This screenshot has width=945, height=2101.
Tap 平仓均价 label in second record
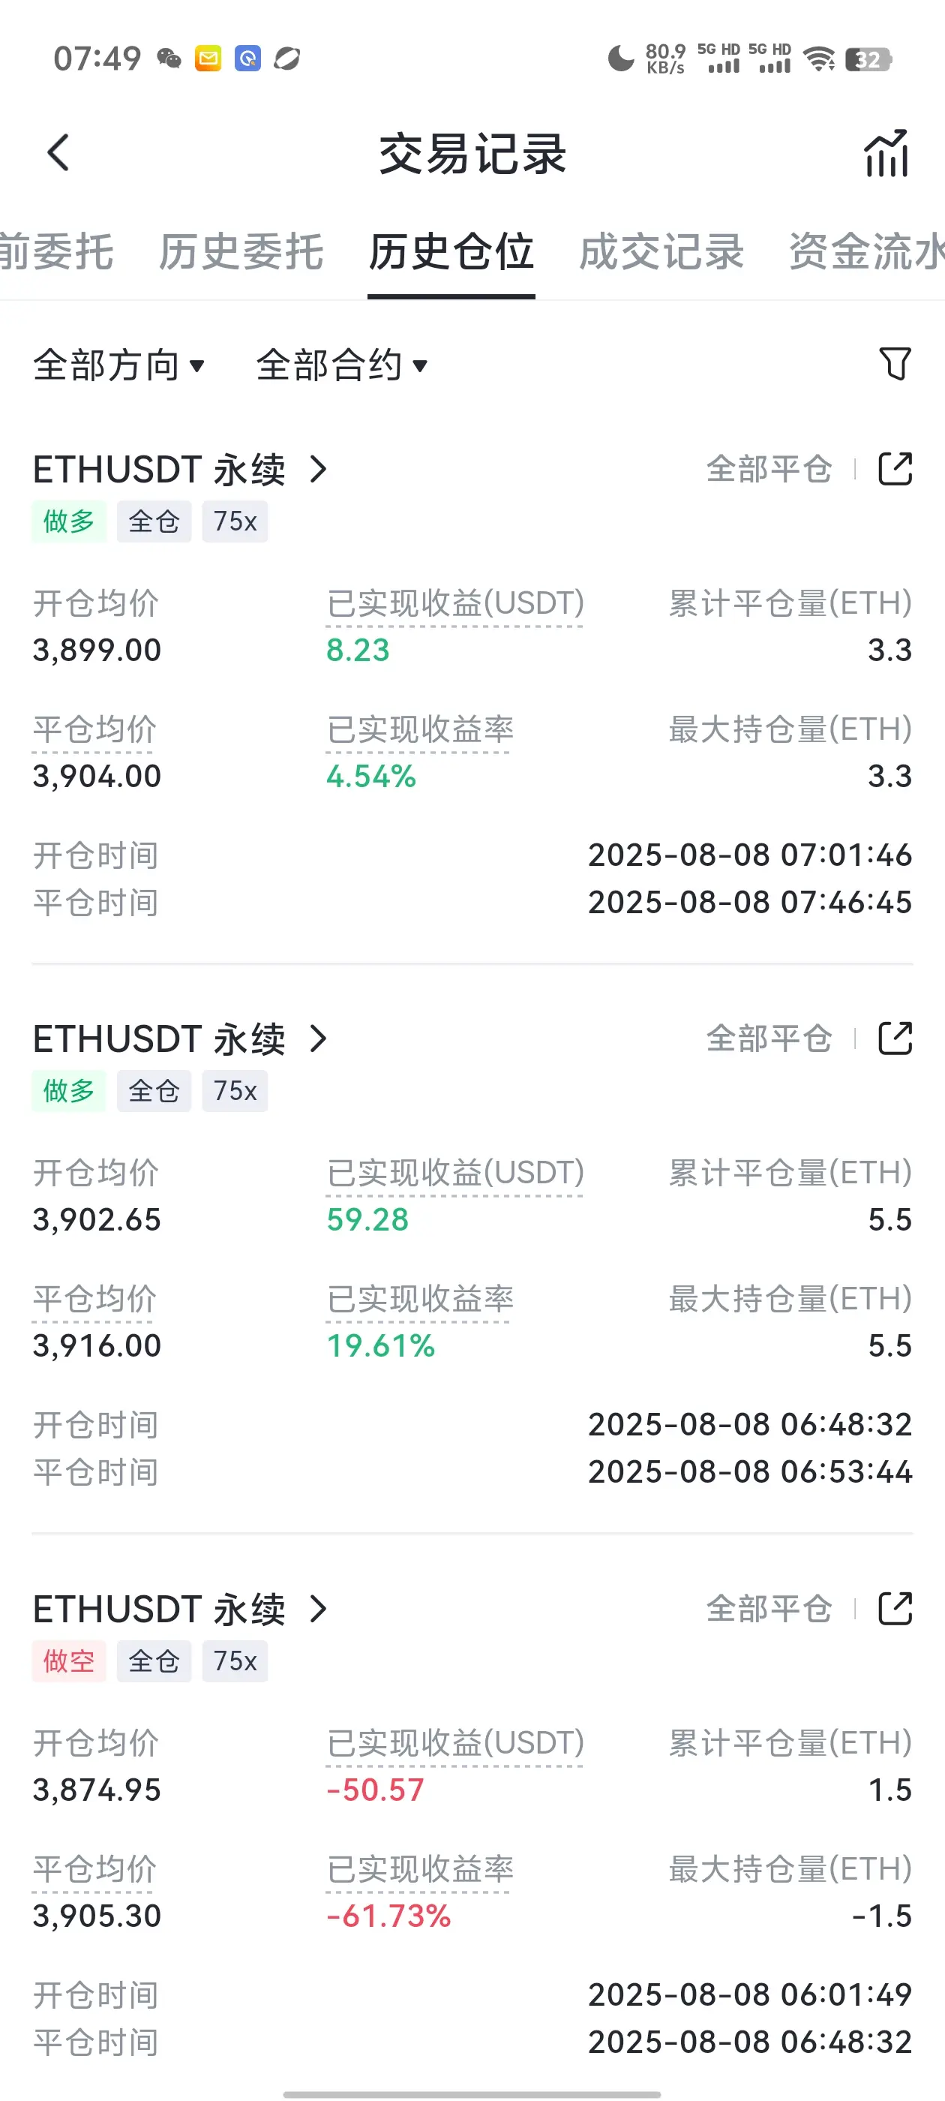point(94,1298)
